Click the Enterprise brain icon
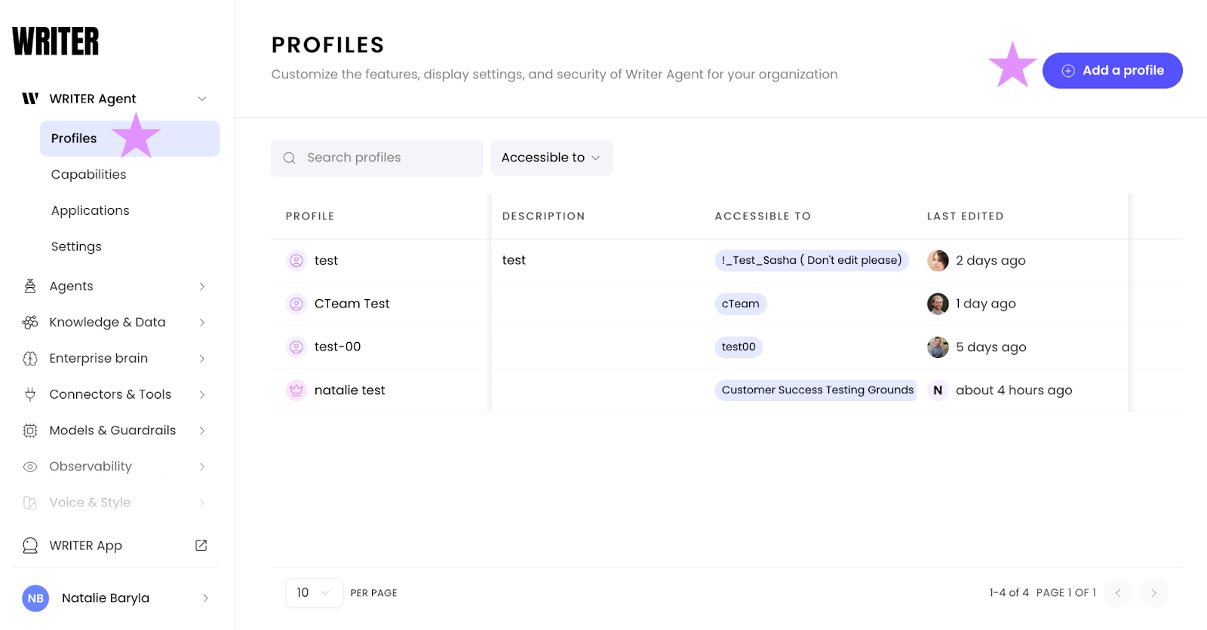The height and width of the screenshot is (630, 1207). click(30, 359)
